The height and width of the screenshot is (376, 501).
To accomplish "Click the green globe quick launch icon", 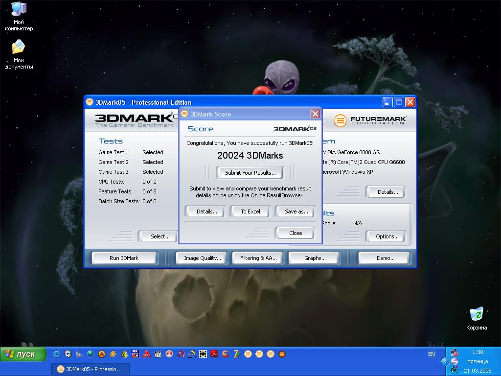I will click(91, 354).
